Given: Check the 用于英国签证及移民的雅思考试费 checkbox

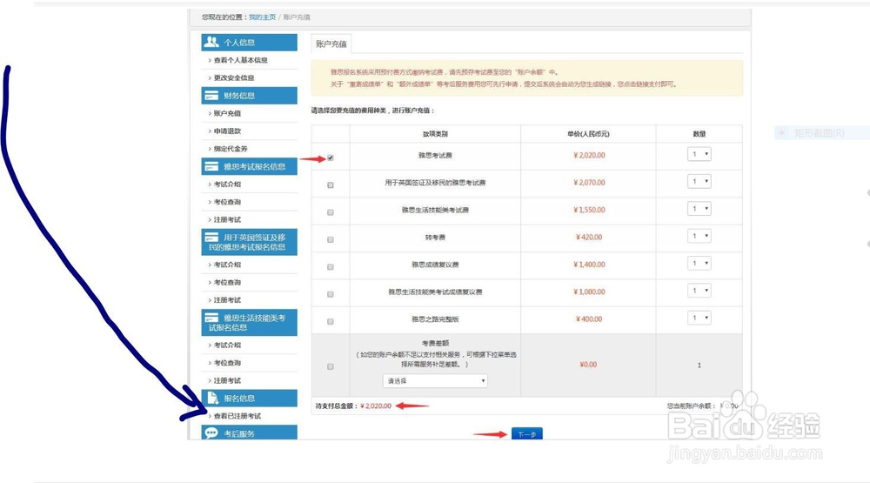Looking at the screenshot, I should tap(331, 185).
